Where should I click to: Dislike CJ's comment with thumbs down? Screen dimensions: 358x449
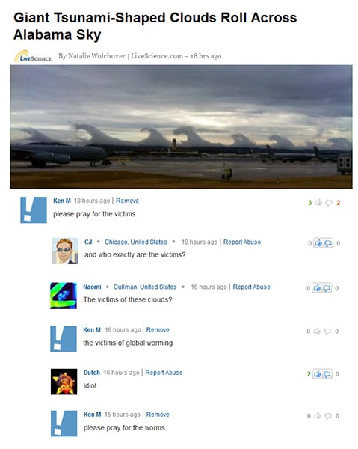point(327,243)
